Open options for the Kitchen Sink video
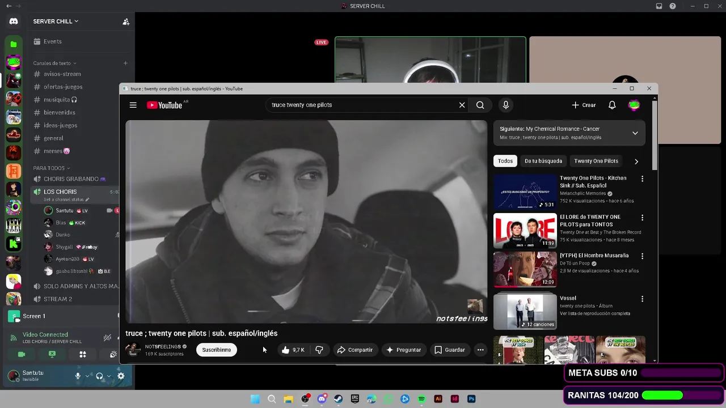Image resolution: width=726 pixels, height=408 pixels. pyautogui.click(x=642, y=178)
